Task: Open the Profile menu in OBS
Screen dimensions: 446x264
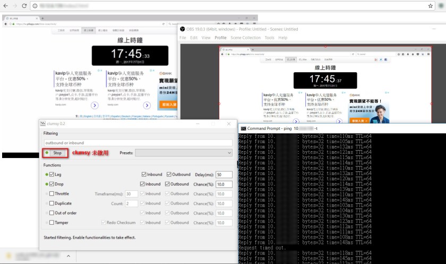Action: click(220, 38)
